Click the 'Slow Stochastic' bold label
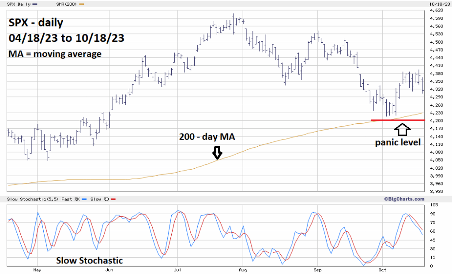The width and height of the screenshot is (452, 274). 89,260
